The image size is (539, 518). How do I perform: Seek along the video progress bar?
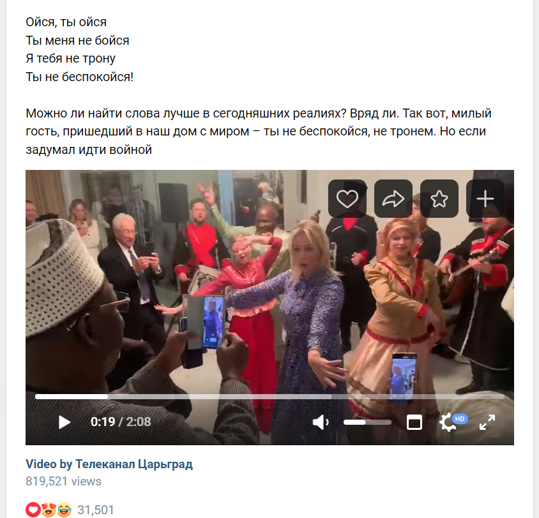[x=269, y=397]
